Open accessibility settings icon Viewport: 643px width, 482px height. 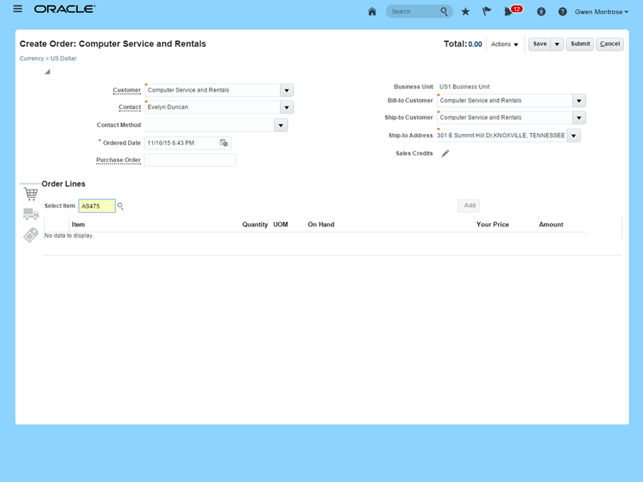coord(541,12)
